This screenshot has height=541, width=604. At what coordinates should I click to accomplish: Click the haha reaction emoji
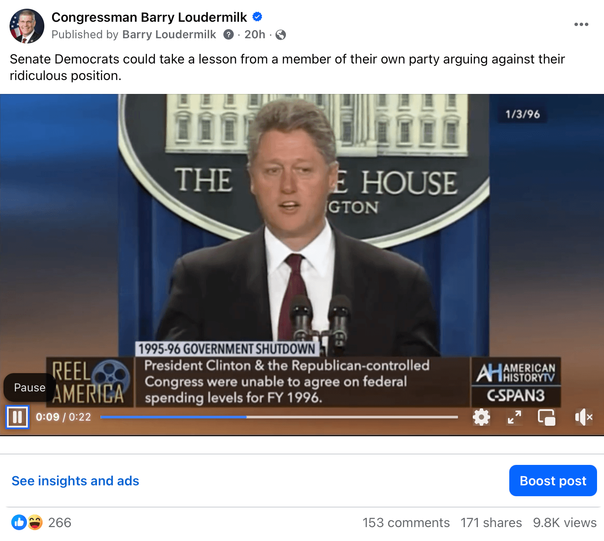[x=35, y=522]
